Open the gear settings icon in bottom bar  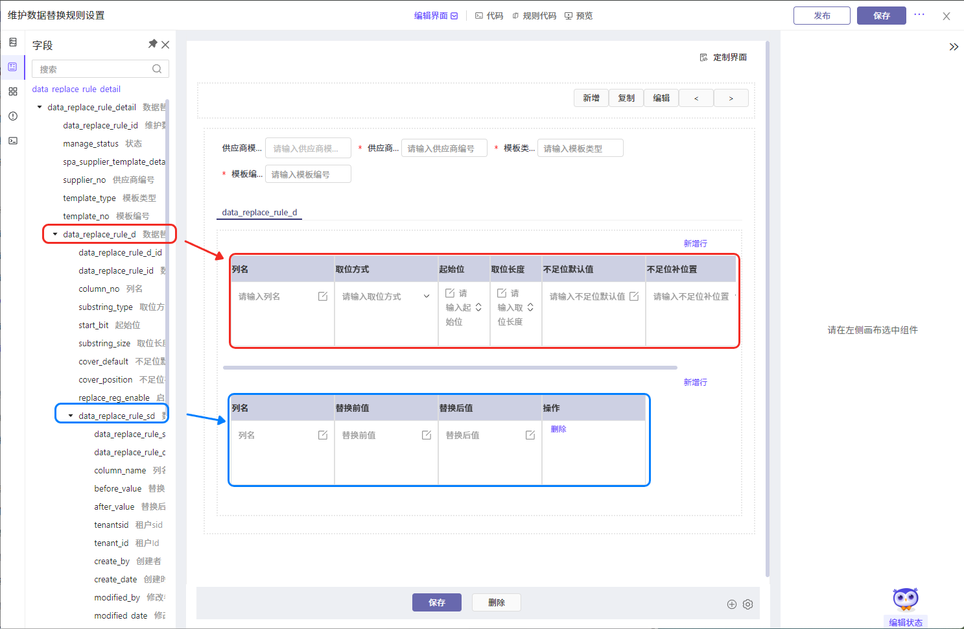click(747, 604)
